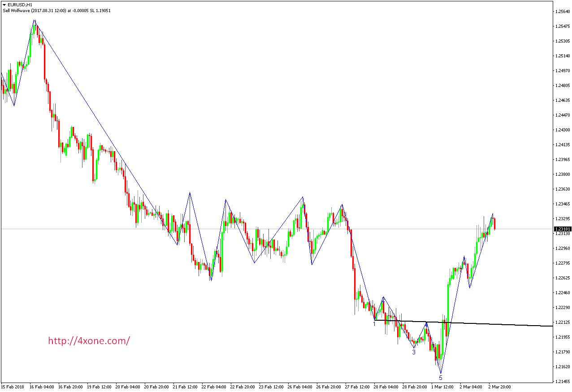Click time axis label 19 Feb 12:00

click(100, 387)
